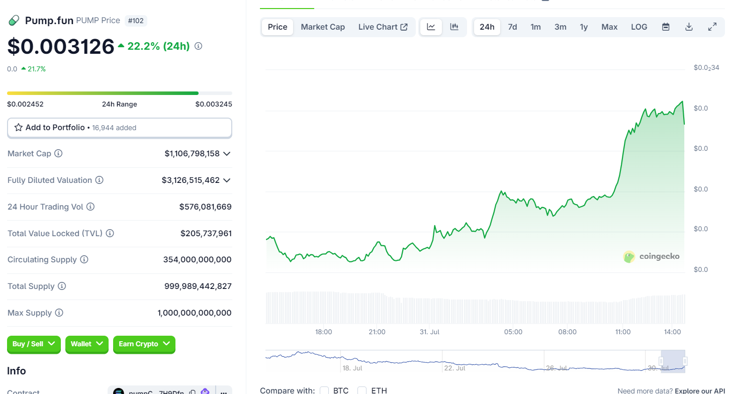Click the info icon beside Total Value Locked

point(110,233)
